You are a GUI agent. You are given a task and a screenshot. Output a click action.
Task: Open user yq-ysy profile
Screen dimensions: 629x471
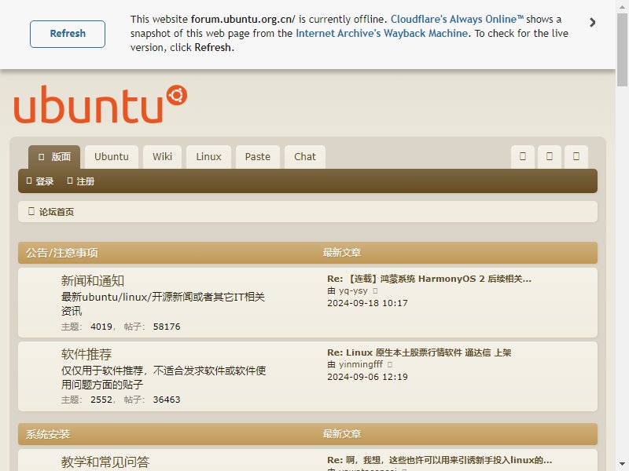click(353, 290)
